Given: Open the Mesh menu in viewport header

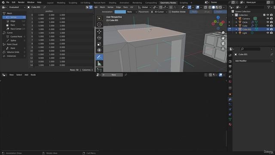Looking at the screenshot, I should [102, 7].
